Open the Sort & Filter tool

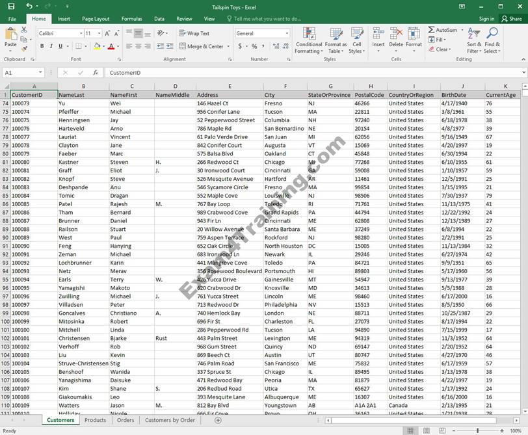coord(474,40)
